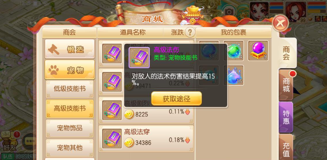327x160 pixels.
Task: Click the 获取途径 button
Action: pyautogui.click(x=177, y=98)
